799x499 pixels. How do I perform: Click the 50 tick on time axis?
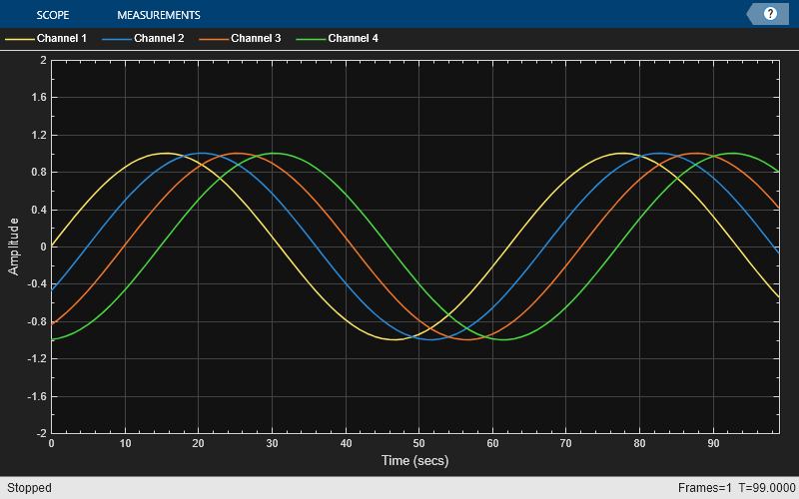coord(418,443)
